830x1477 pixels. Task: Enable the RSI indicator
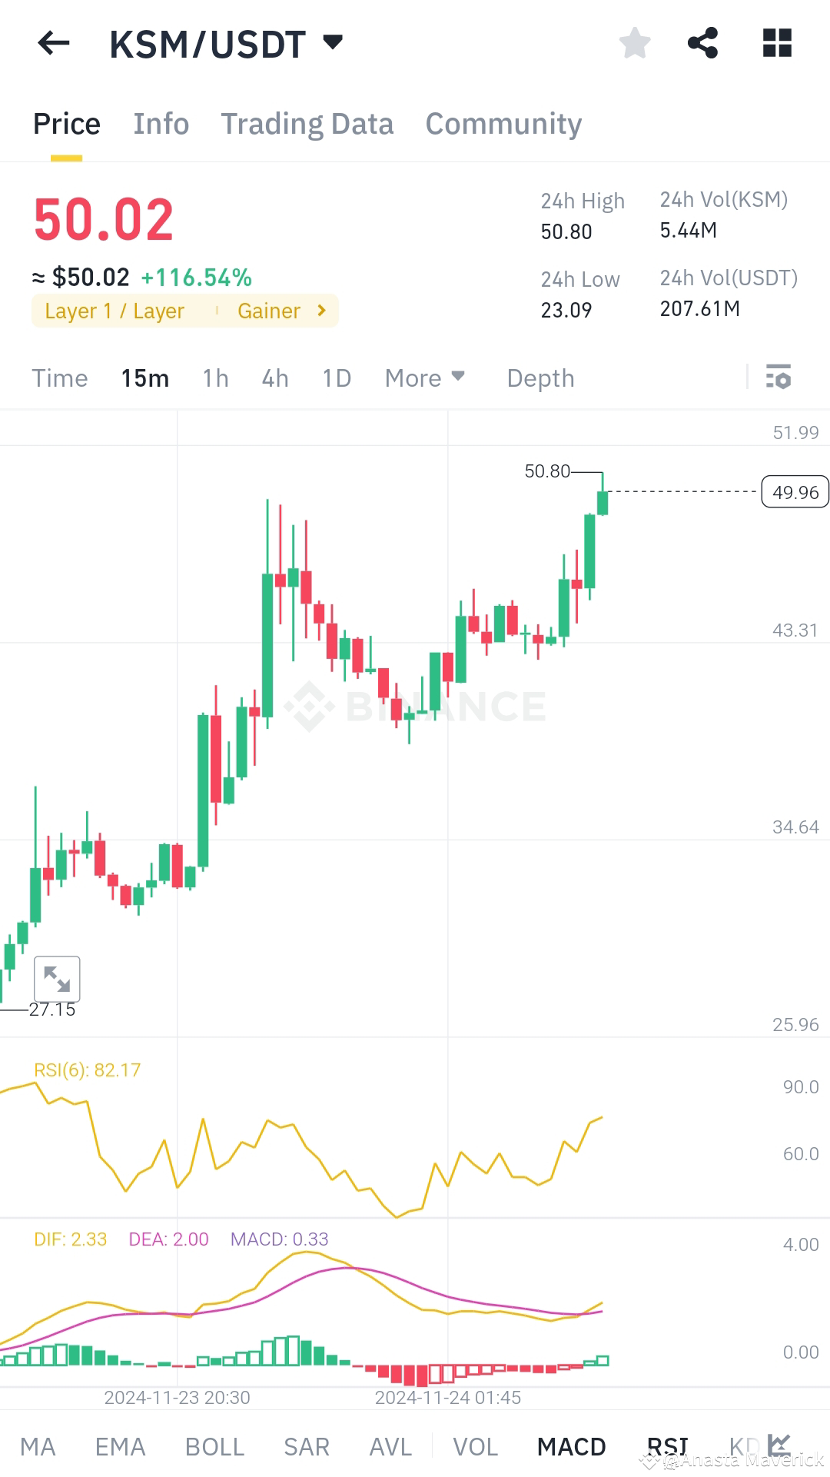pyautogui.click(x=667, y=1445)
